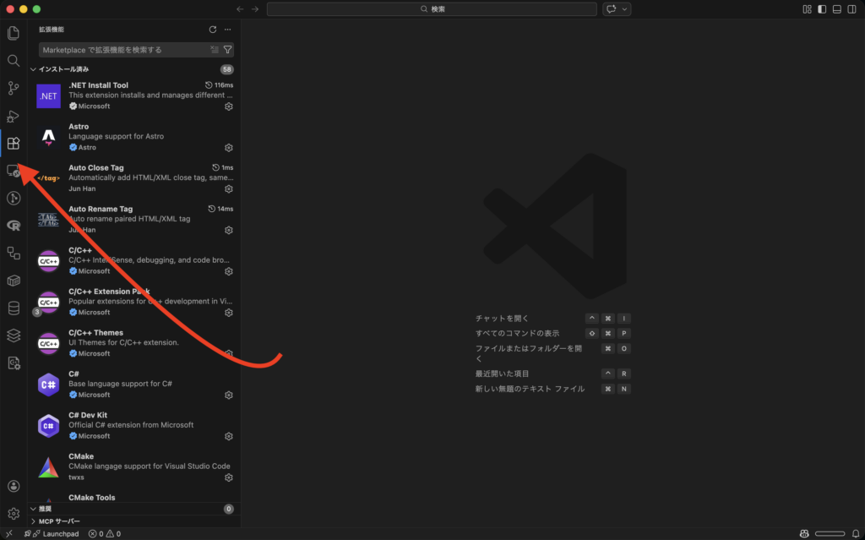This screenshot has width=865, height=540.
Task: Collapse the インストール済み section
Action: click(34, 69)
